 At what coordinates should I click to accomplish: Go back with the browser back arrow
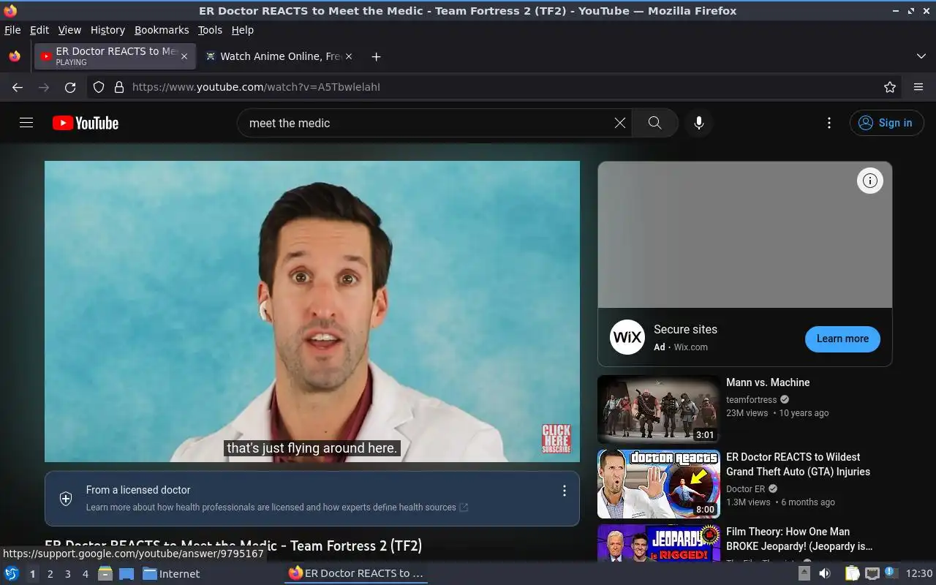(x=18, y=87)
